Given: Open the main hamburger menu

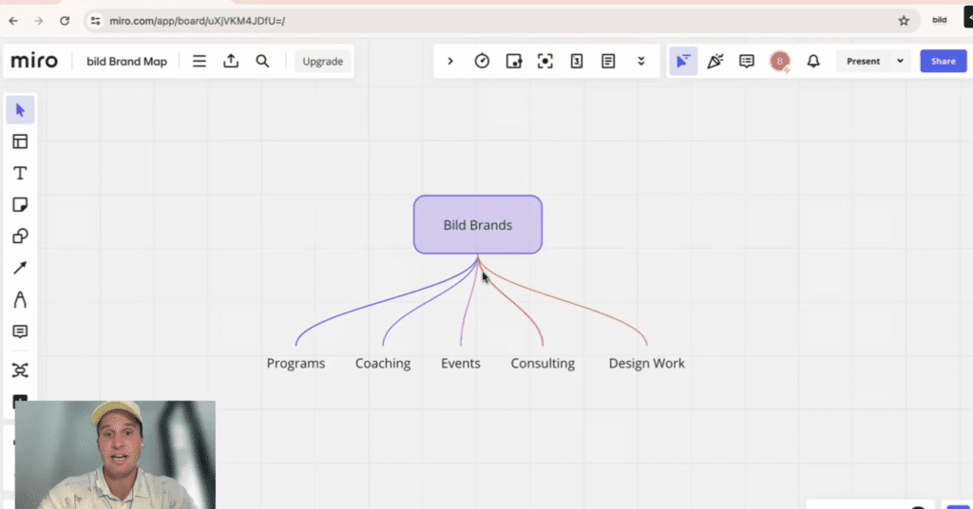Looking at the screenshot, I should pos(200,61).
